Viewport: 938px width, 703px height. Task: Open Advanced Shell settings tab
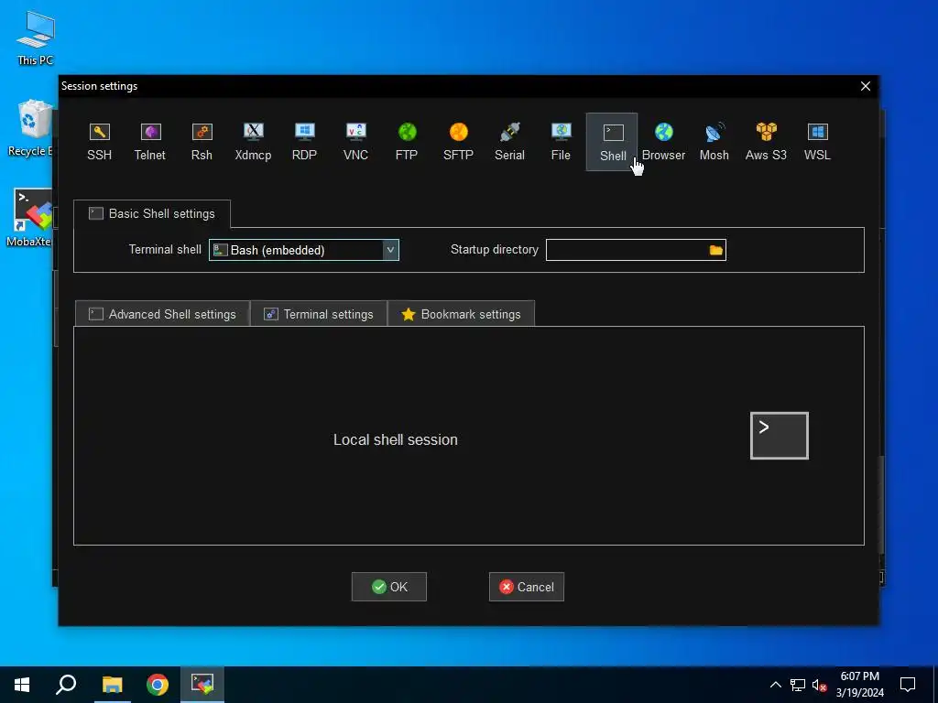(x=162, y=315)
